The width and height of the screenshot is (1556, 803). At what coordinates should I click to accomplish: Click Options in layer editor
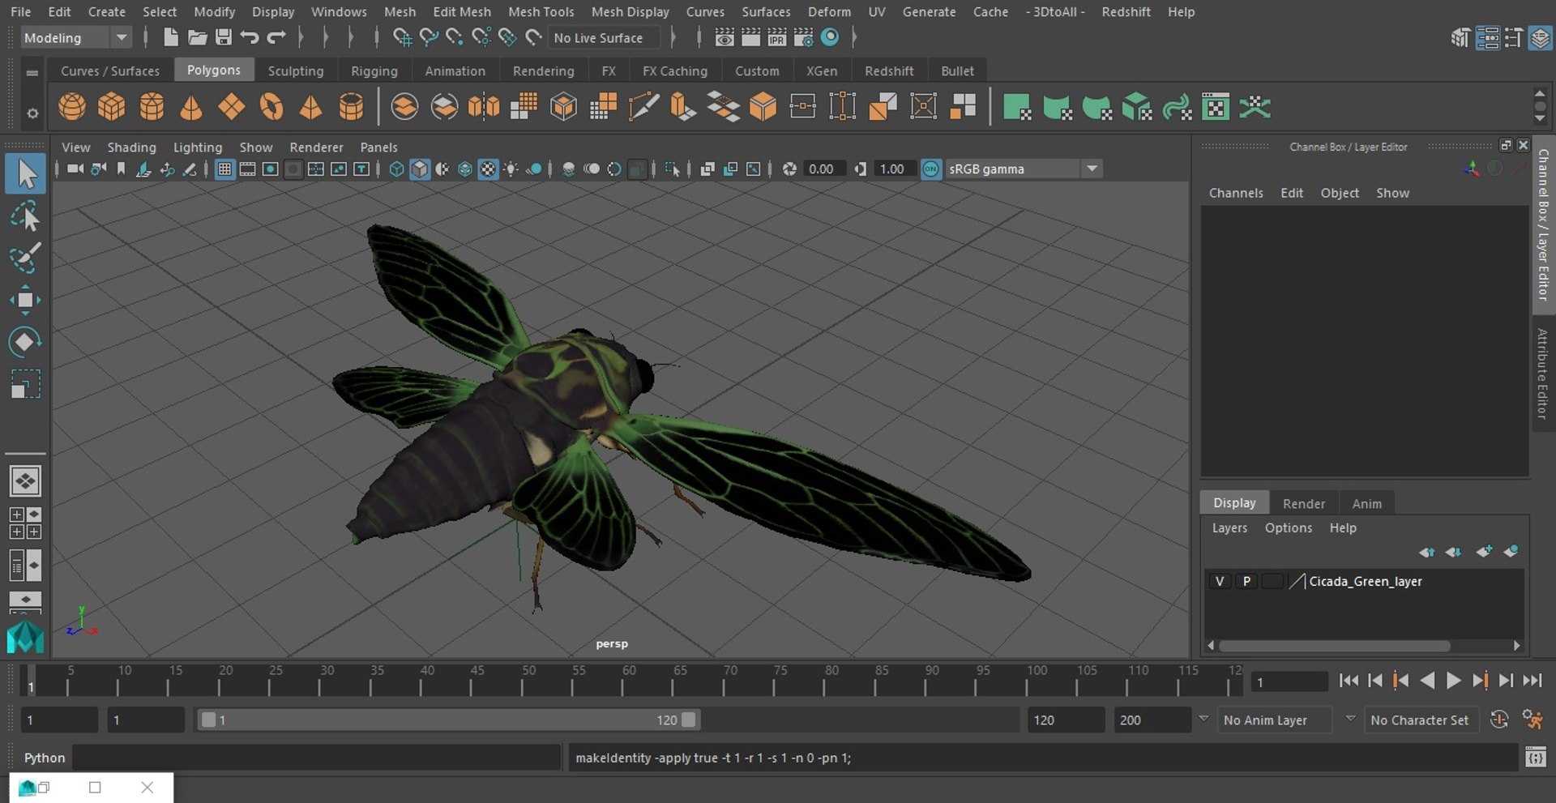tap(1288, 528)
